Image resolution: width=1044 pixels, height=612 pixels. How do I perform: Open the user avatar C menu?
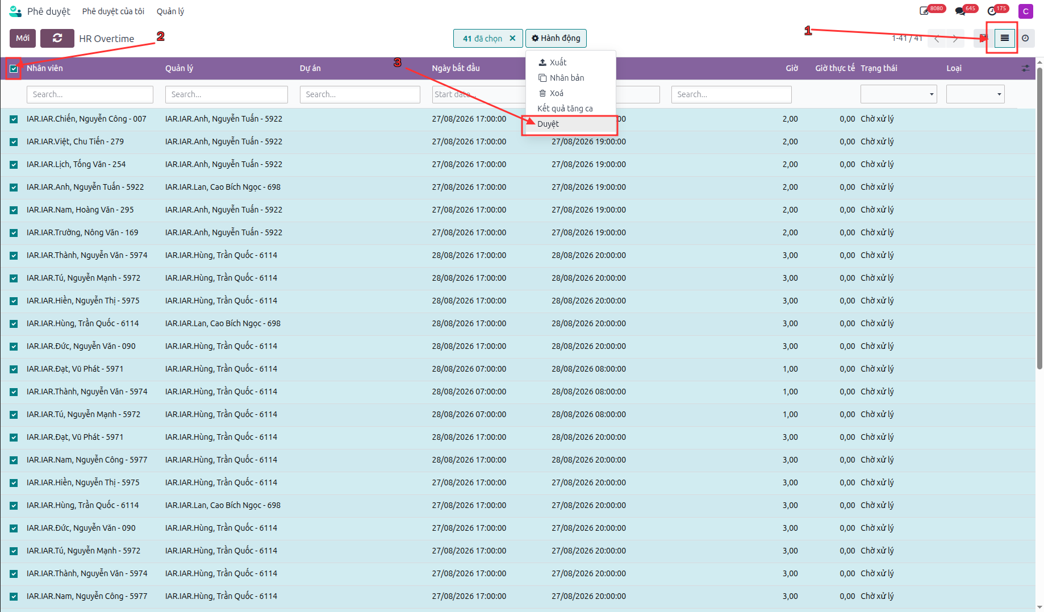click(x=1026, y=11)
